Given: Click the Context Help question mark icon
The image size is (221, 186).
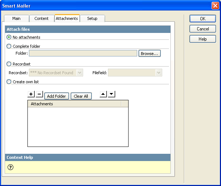Looking at the screenshot, I should click(x=10, y=167).
